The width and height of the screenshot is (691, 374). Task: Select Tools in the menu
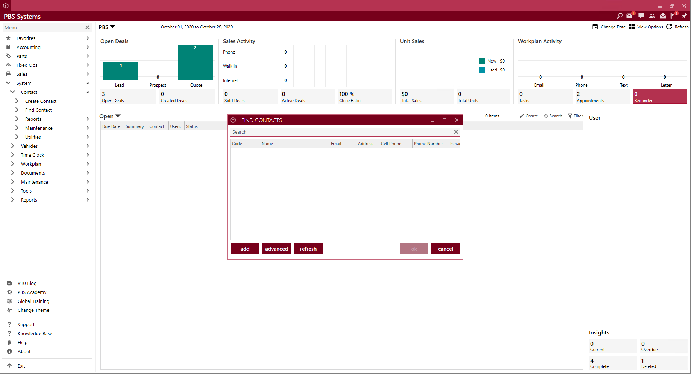pos(26,191)
